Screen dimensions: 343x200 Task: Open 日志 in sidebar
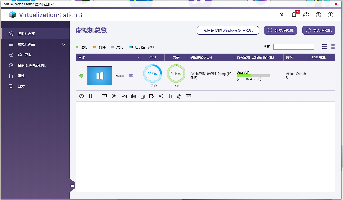point(35,86)
